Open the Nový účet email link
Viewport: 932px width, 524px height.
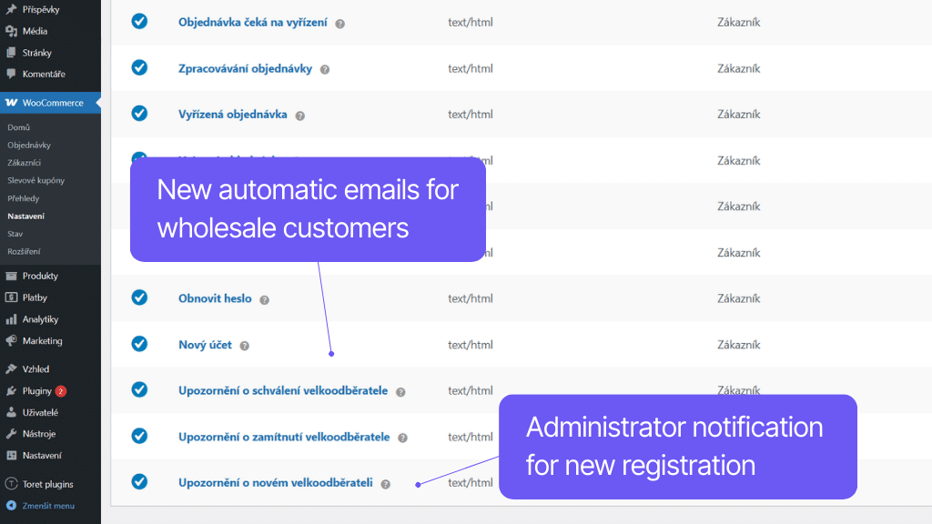click(x=205, y=345)
